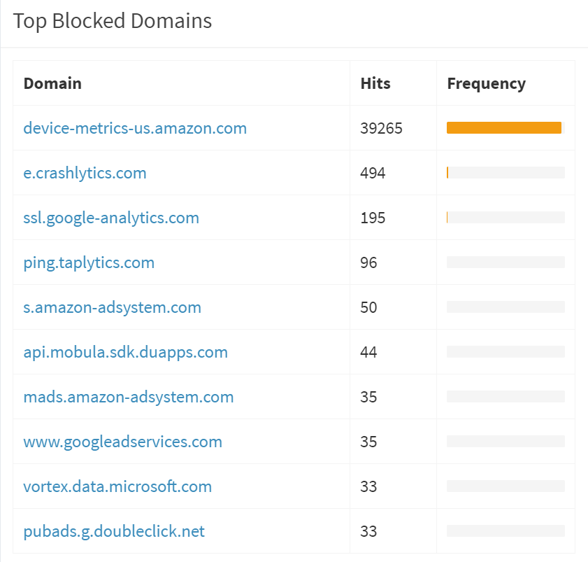Open mads.amazon-adsystem.com domain link
This screenshot has height=562, width=588.
tap(128, 397)
